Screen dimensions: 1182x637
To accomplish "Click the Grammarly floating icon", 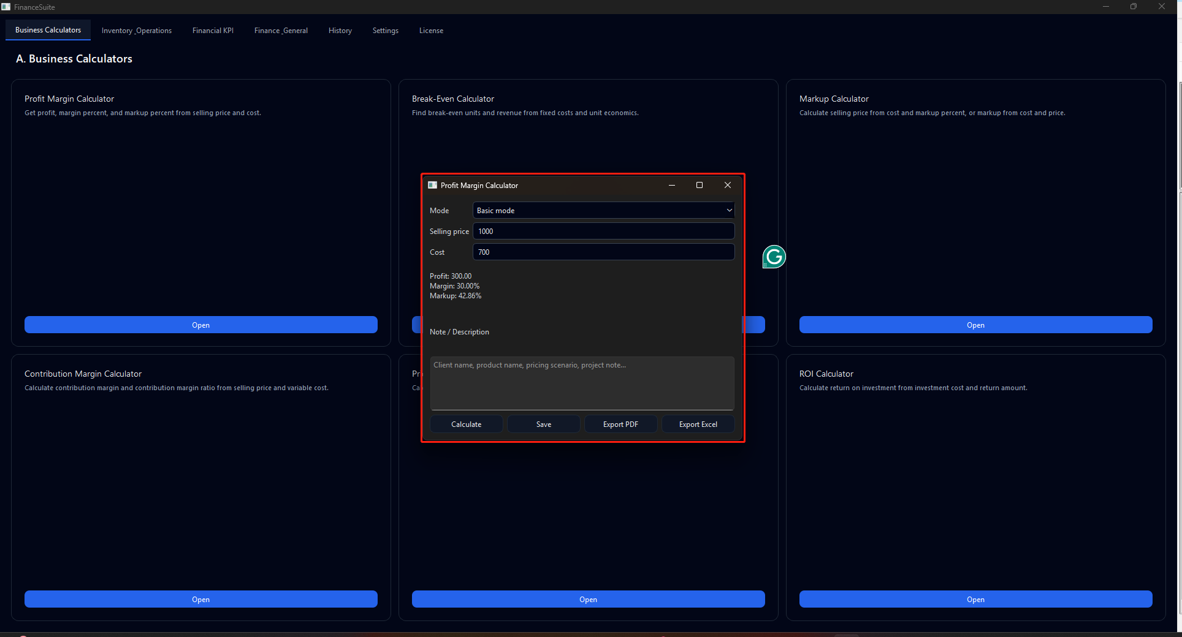I will coord(774,257).
